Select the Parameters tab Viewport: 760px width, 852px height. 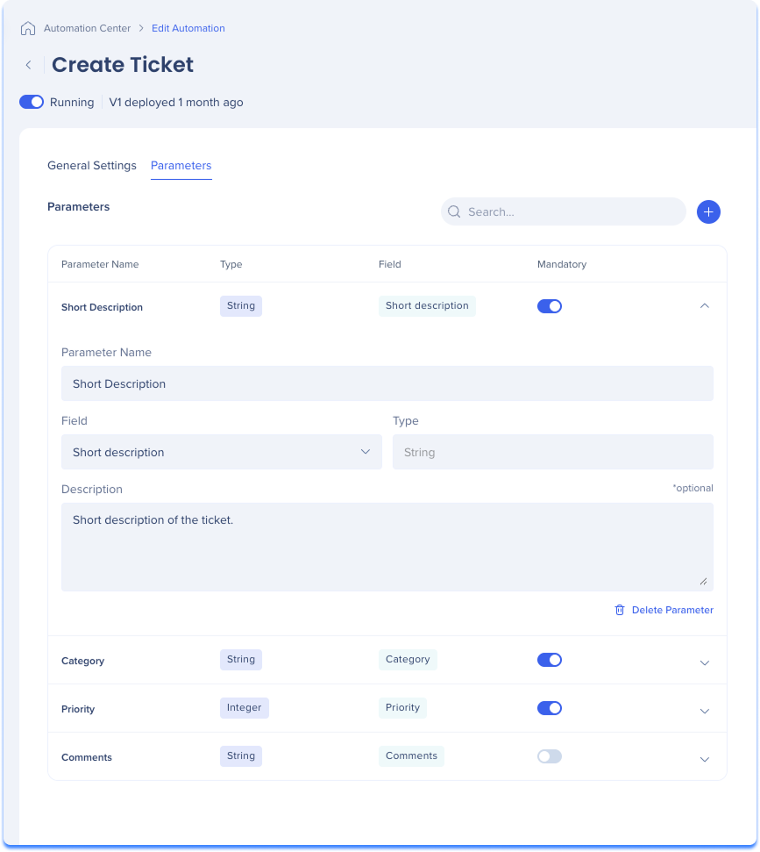[x=181, y=166]
